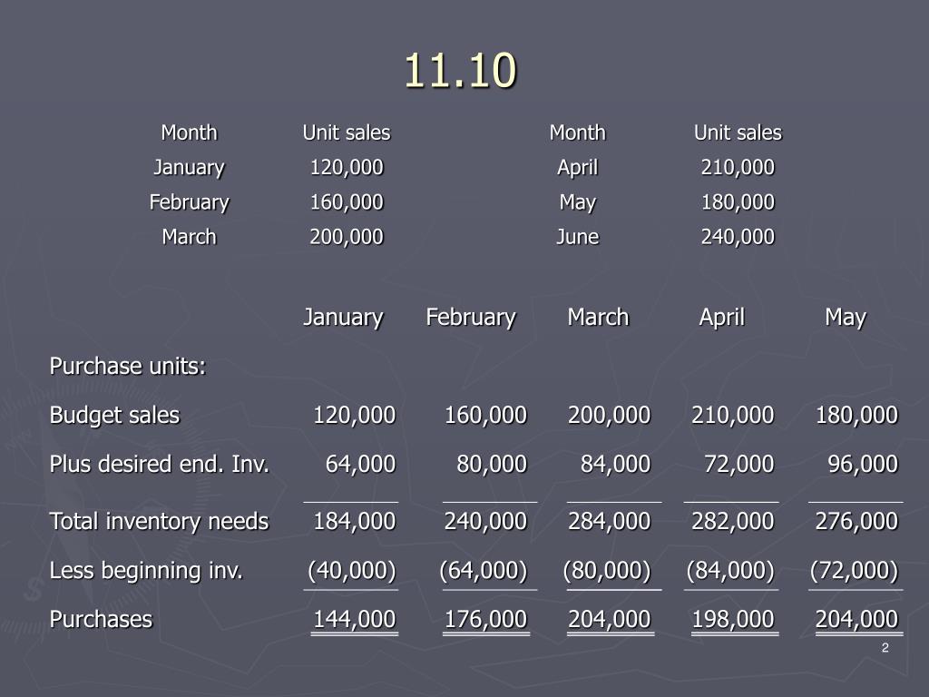Select the January purchases total 144,000
Screen dimensions: 929x697
coord(355,619)
